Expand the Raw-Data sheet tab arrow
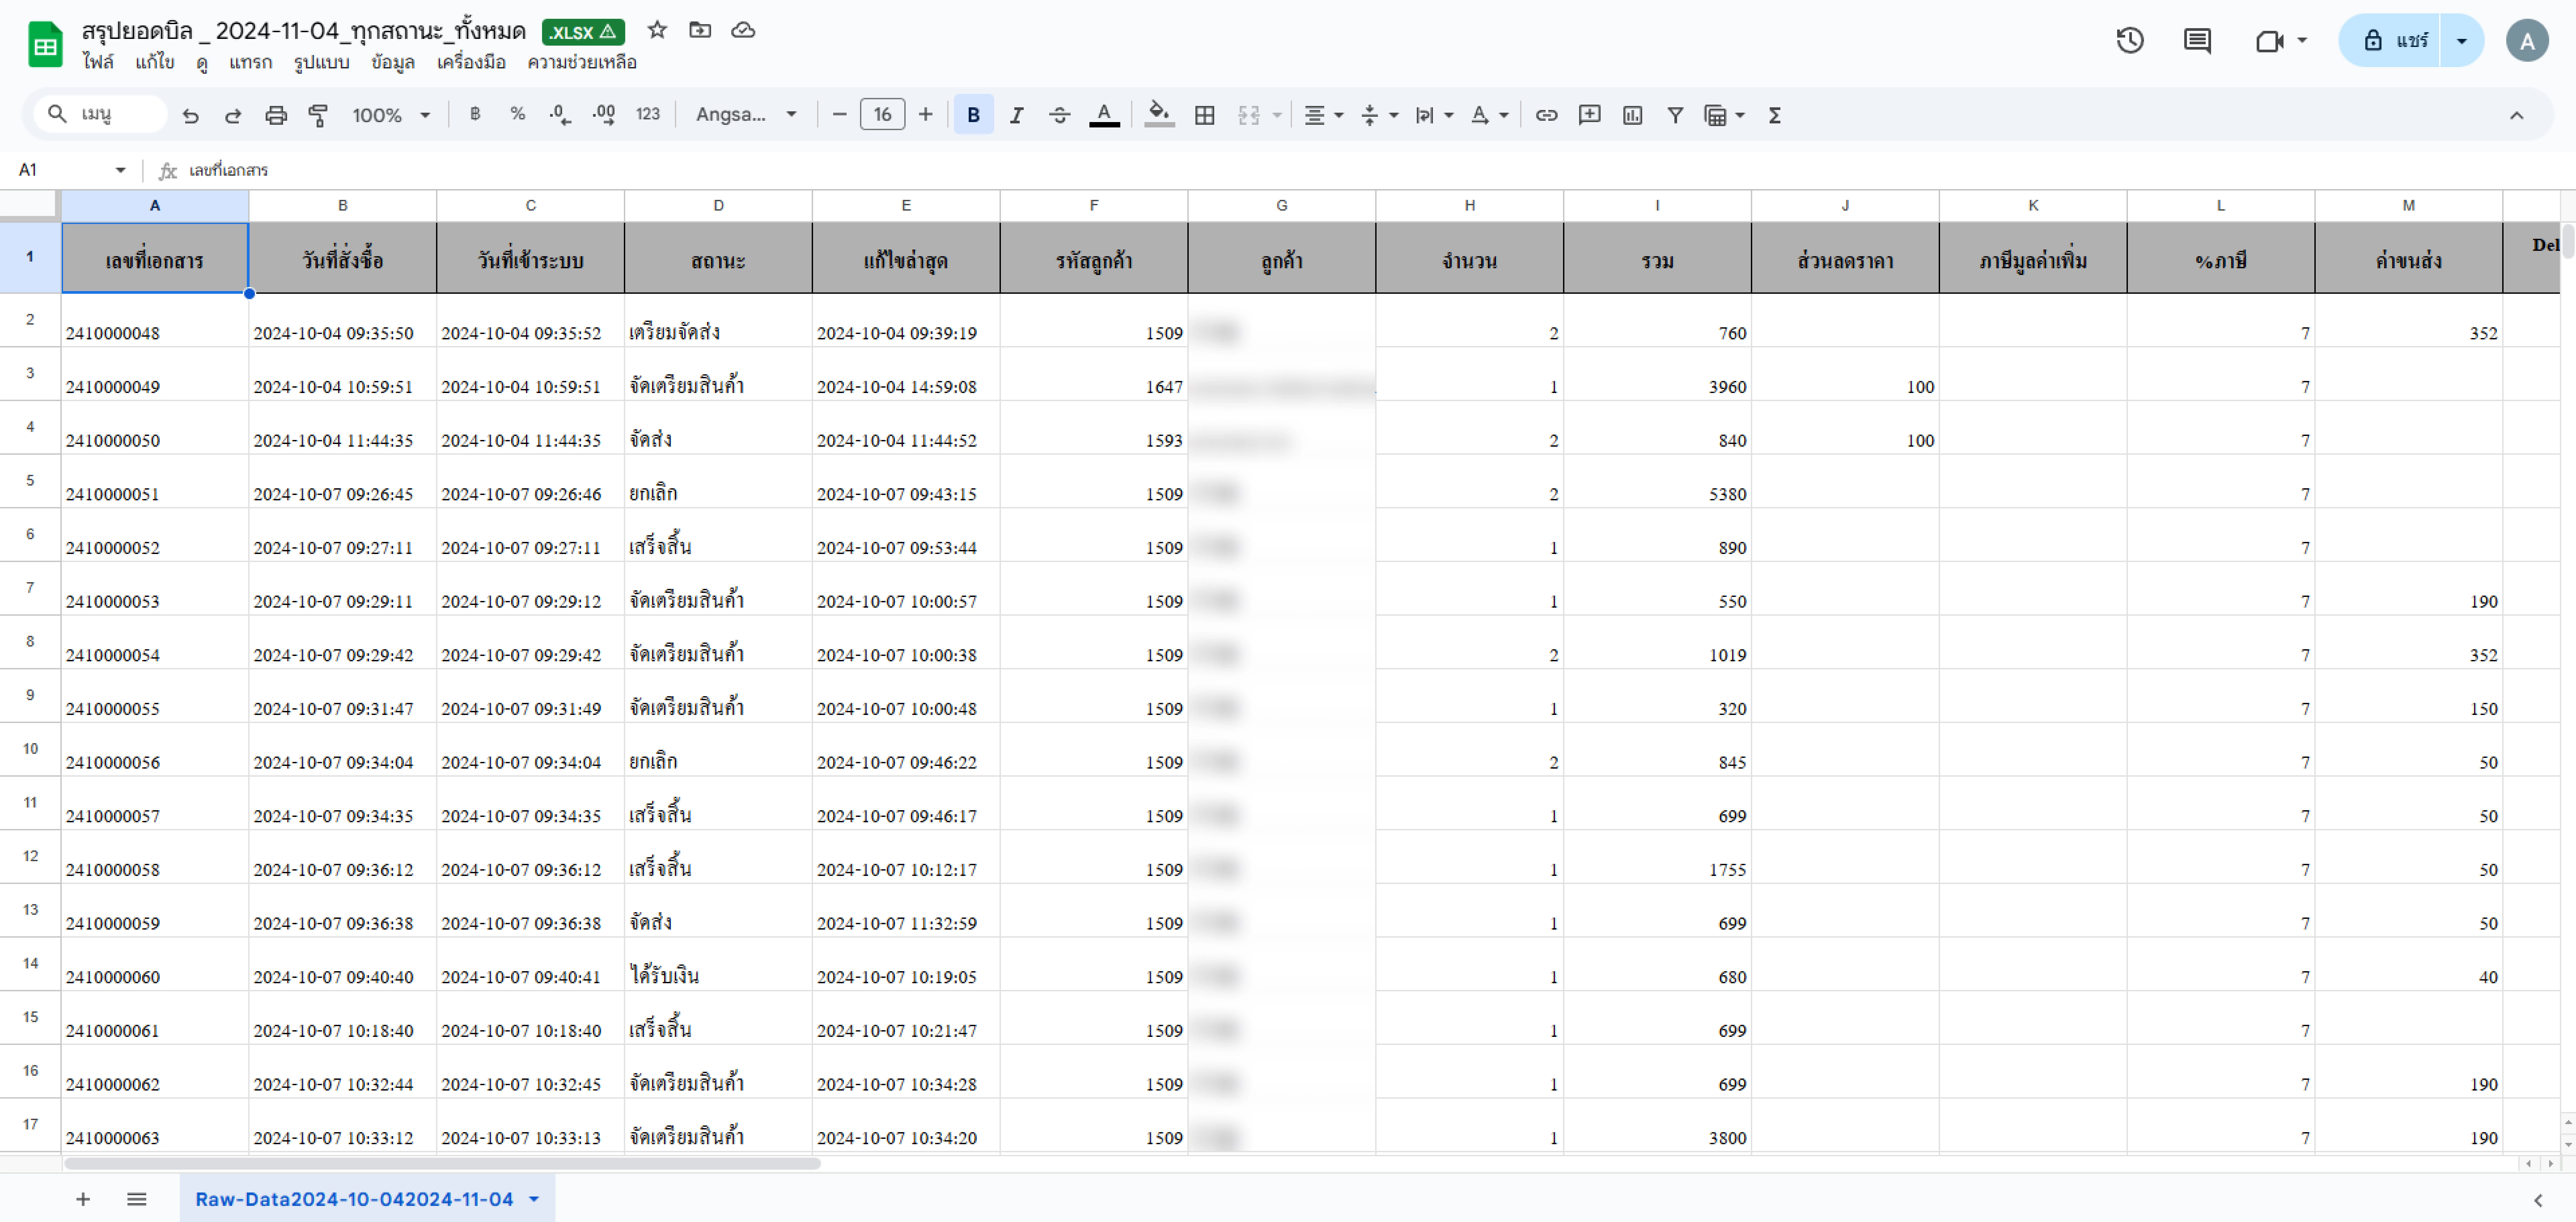The height and width of the screenshot is (1222, 2576). pos(534,1199)
